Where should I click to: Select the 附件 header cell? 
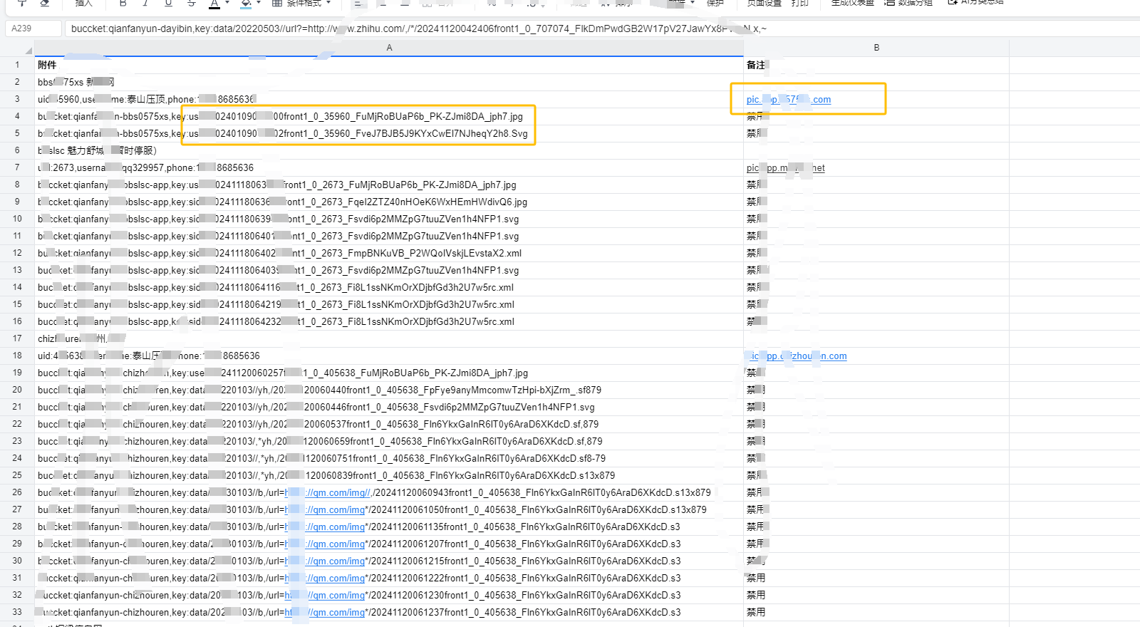coord(389,65)
